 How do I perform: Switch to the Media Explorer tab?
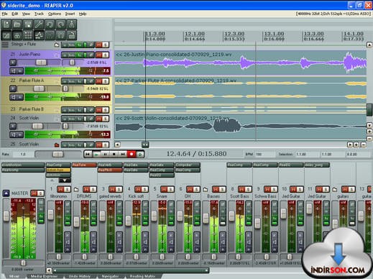click(44, 276)
